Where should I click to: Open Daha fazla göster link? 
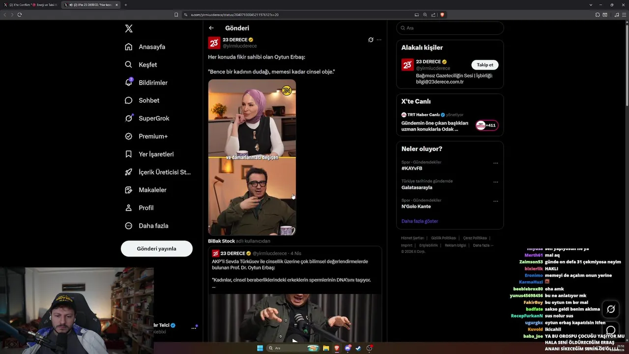coord(420,221)
